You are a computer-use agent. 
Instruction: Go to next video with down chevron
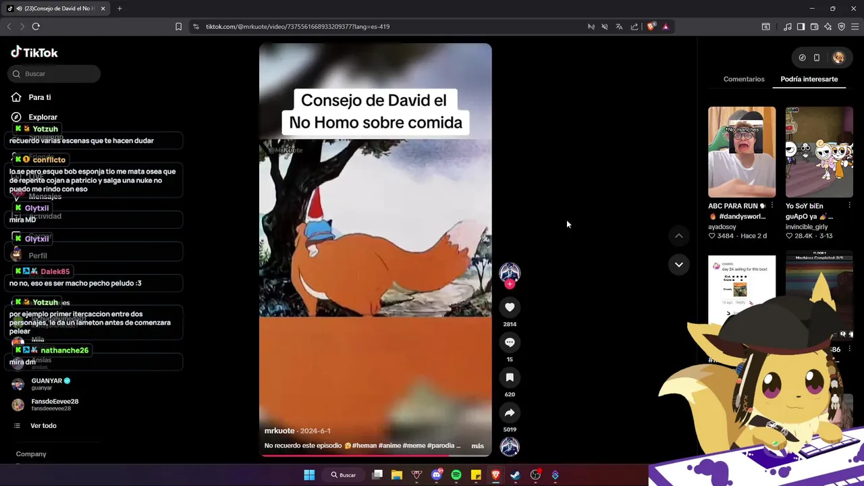coord(678,265)
